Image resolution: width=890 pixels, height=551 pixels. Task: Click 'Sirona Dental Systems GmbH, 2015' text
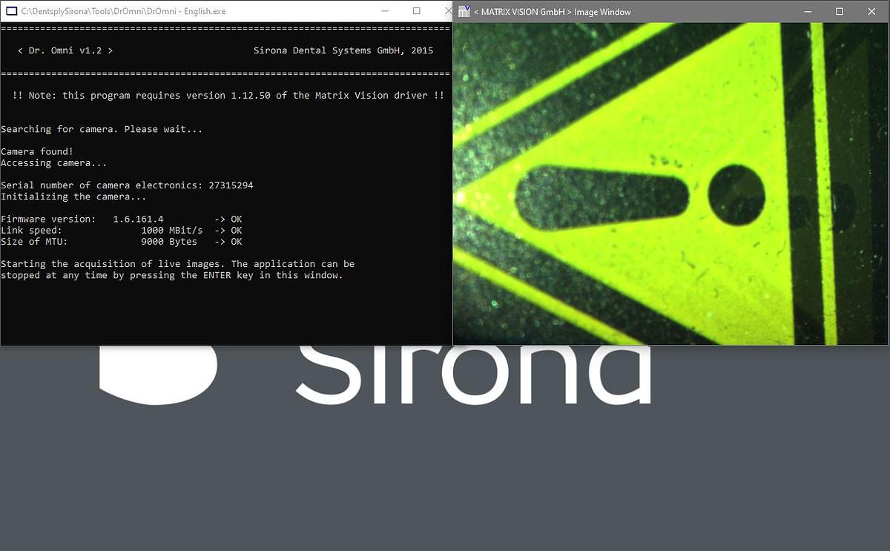tap(343, 50)
